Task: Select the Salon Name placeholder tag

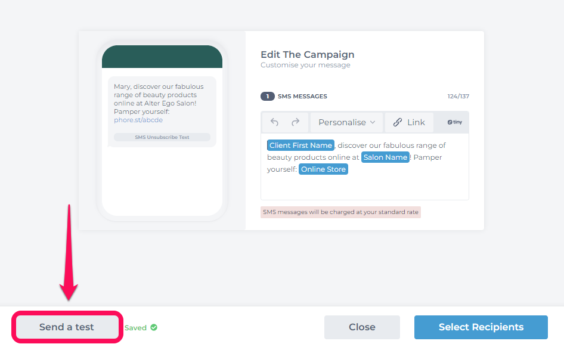Action: (385, 157)
